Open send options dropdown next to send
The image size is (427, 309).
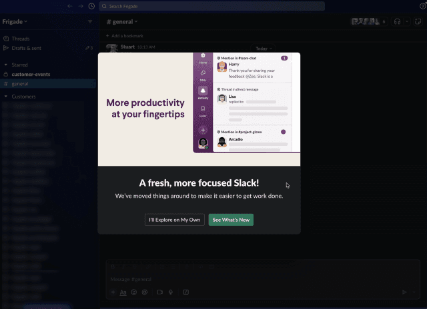[414, 292]
